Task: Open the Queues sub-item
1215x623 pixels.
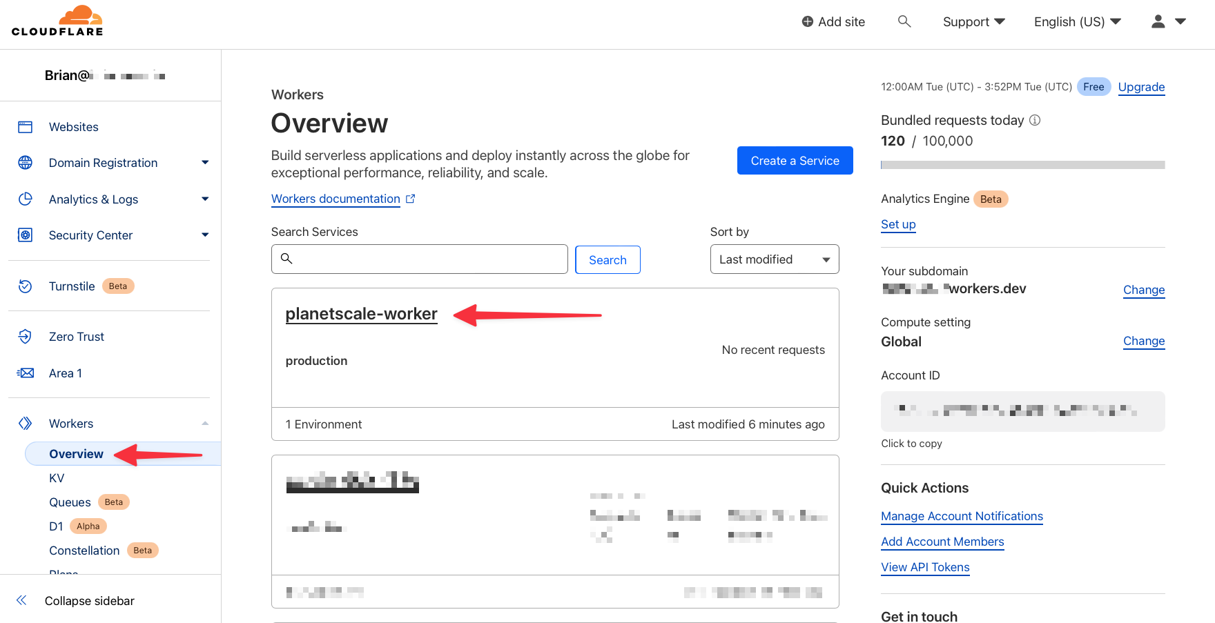Action: tap(70, 502)
